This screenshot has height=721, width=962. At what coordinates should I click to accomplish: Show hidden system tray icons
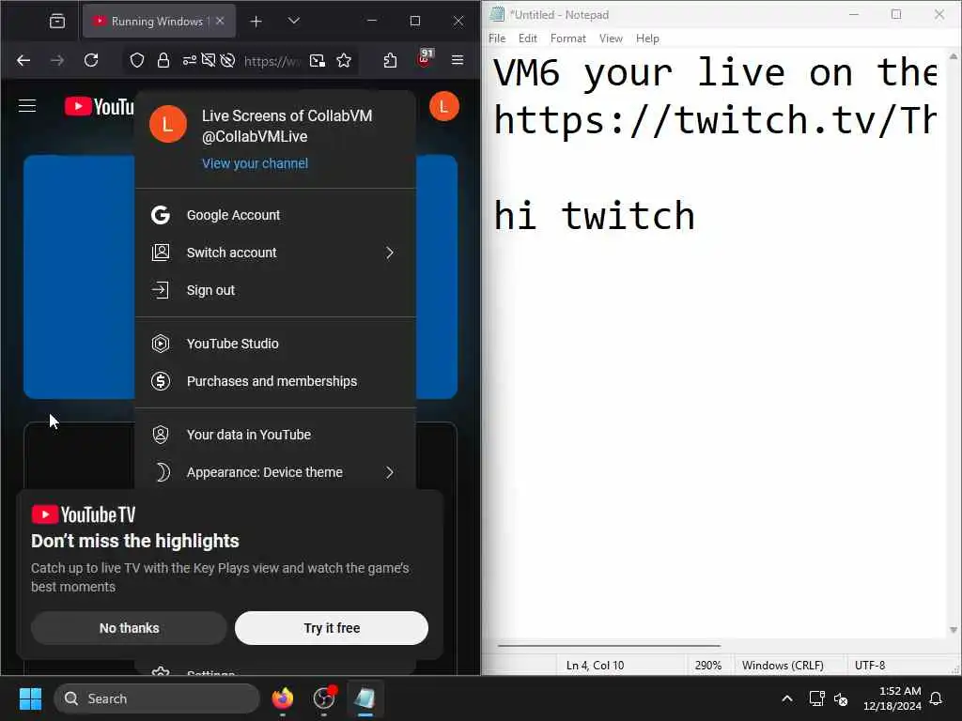(x=787, y=698)
